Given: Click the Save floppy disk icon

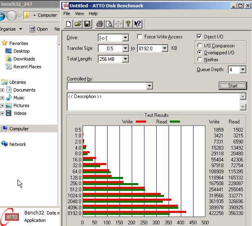Looking at the screenshot, I should tap(87, 24).
